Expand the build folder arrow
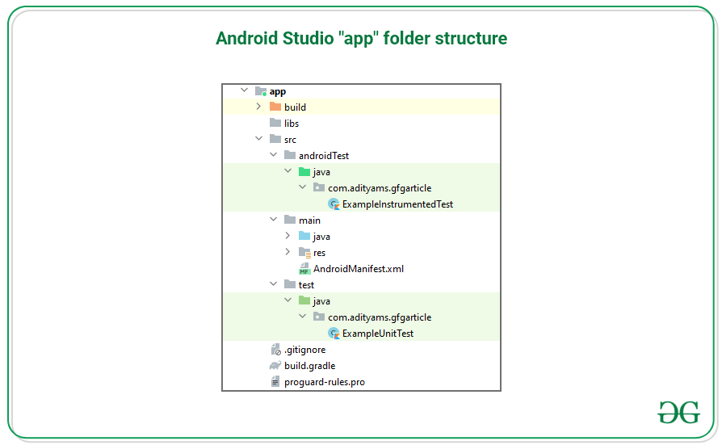The height and width of the screenshot is (445, 722). (x=258, y=107)
